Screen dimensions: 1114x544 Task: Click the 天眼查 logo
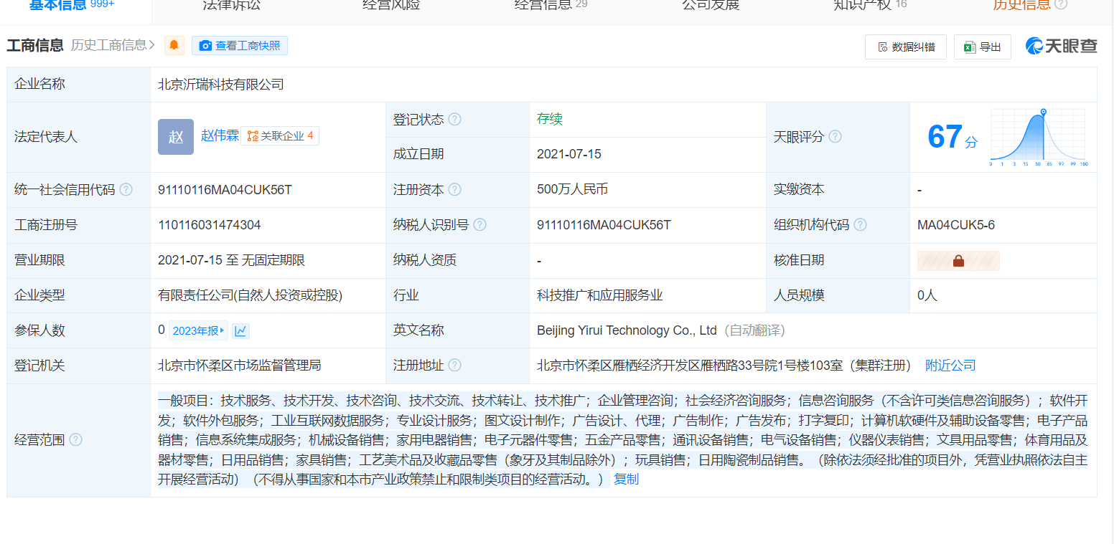1062,46
